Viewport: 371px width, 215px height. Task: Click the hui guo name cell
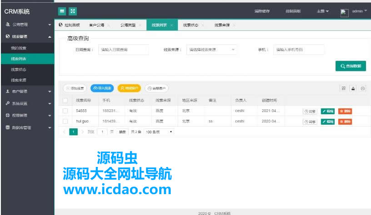pyautogui.click(x=82, y=121)
